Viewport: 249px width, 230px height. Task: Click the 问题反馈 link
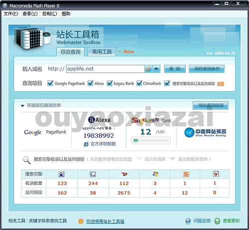tap(202, 221)
